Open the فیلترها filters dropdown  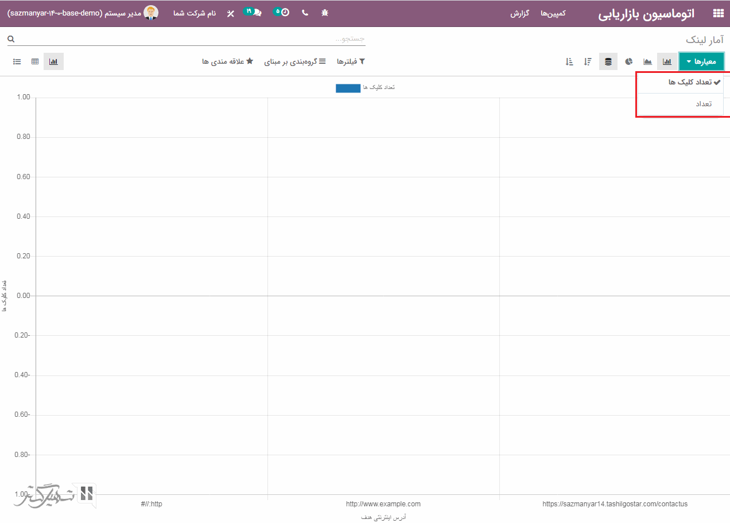click(x=351, y=61)
